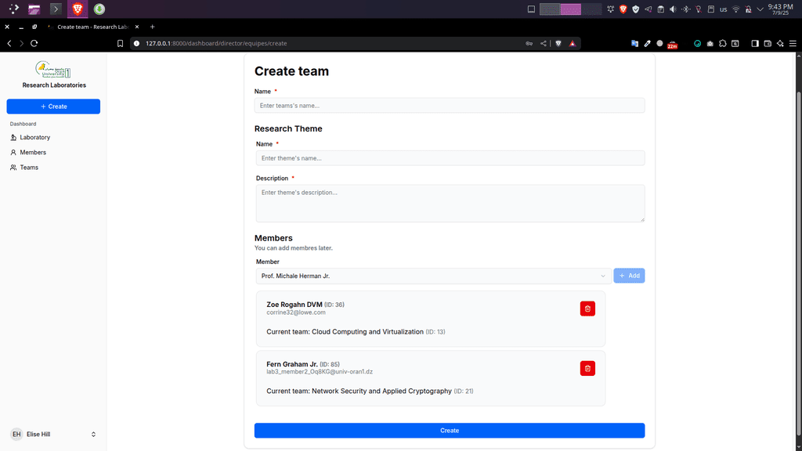Open saved passwords key icon
Viewport: 802px width, 451px height.
pyautogui.click(x=529, y=44)
